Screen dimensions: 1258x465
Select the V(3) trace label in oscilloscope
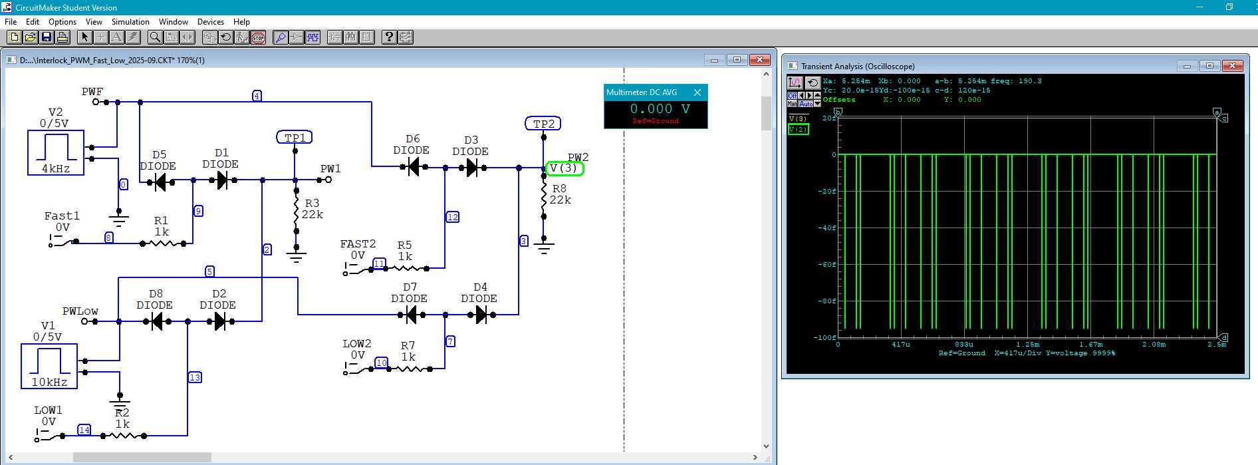tap(798, 118)
